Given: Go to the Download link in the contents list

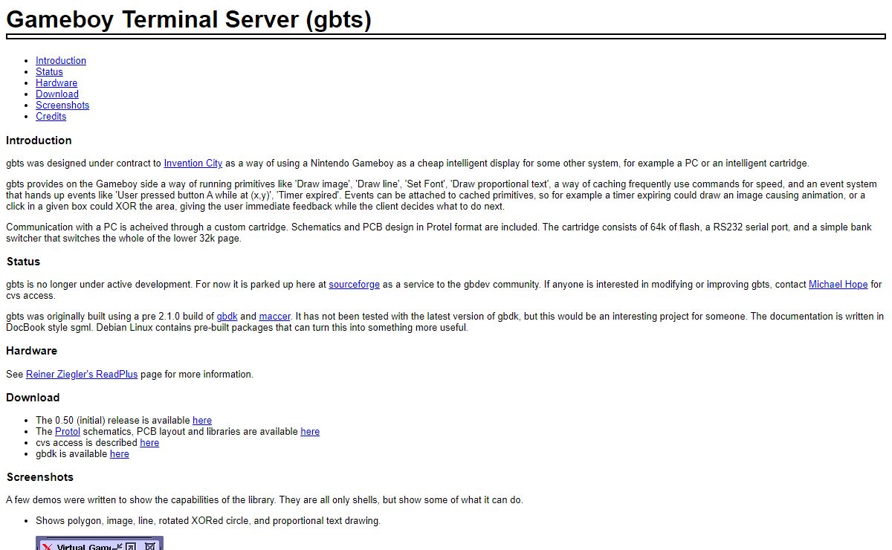Looking at the screenshot, I should pos(57,94).
